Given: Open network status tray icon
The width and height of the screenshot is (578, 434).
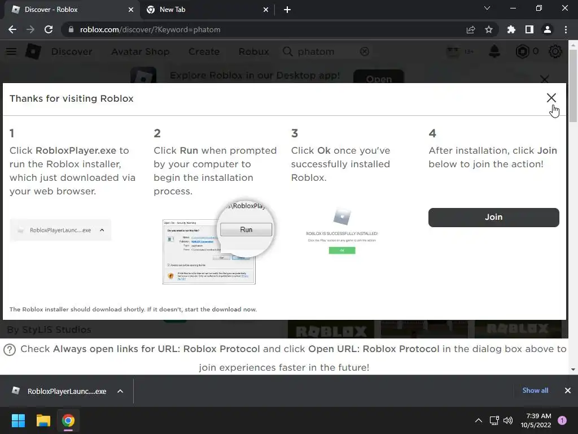Looking at the screenshot, I should click(494, 420).
